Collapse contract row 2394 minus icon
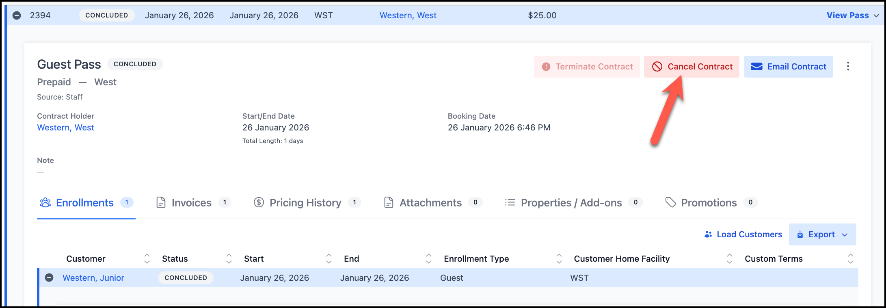This screenshot has height=308, width=886. (x=17, y=15)
